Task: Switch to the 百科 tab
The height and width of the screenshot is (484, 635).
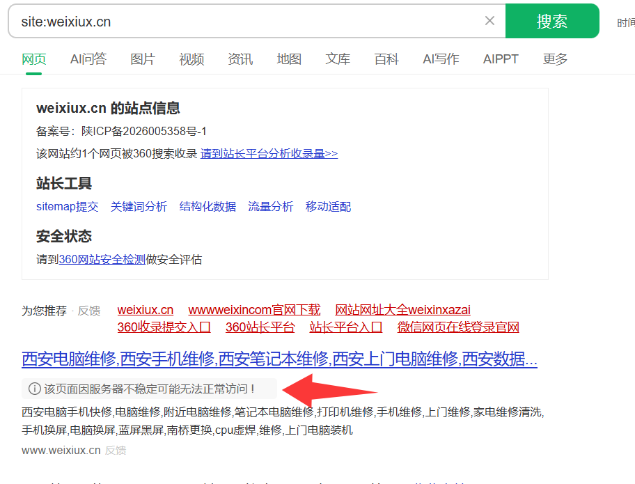Action: [386, 59]
